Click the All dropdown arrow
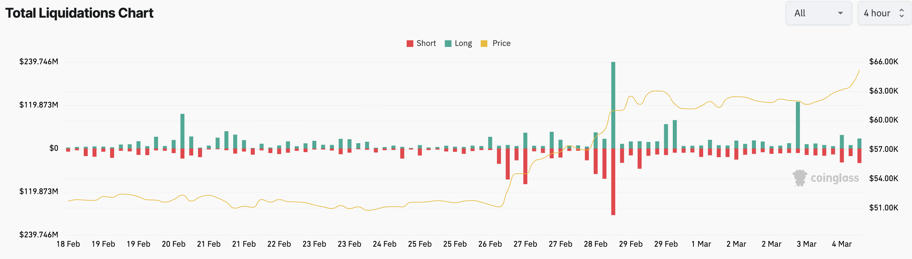 click(841, 13)
